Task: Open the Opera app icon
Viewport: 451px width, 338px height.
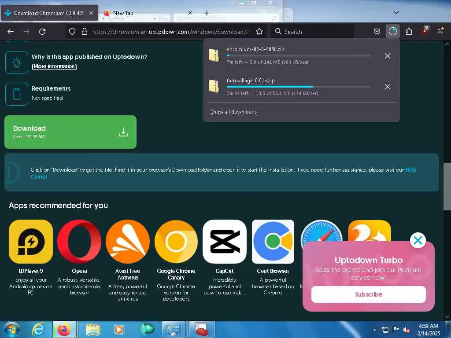Action: 79,242
